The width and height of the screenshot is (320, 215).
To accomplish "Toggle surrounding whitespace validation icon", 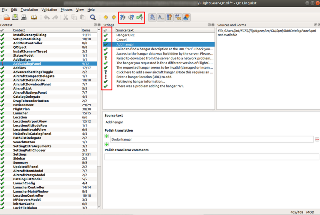I will pos(161,18).
